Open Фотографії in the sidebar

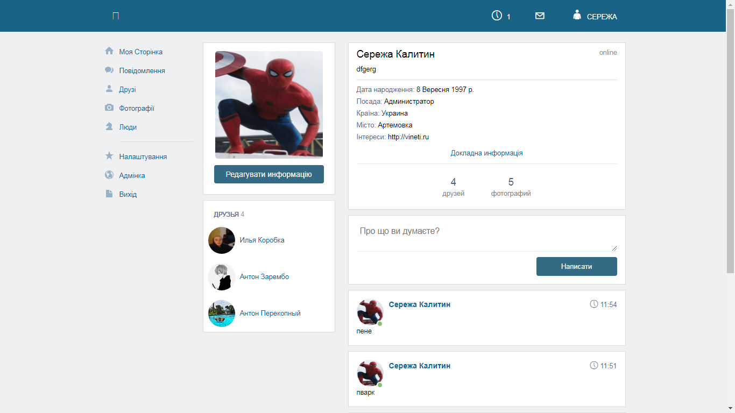pyautogui.click(x=137, y=108)
